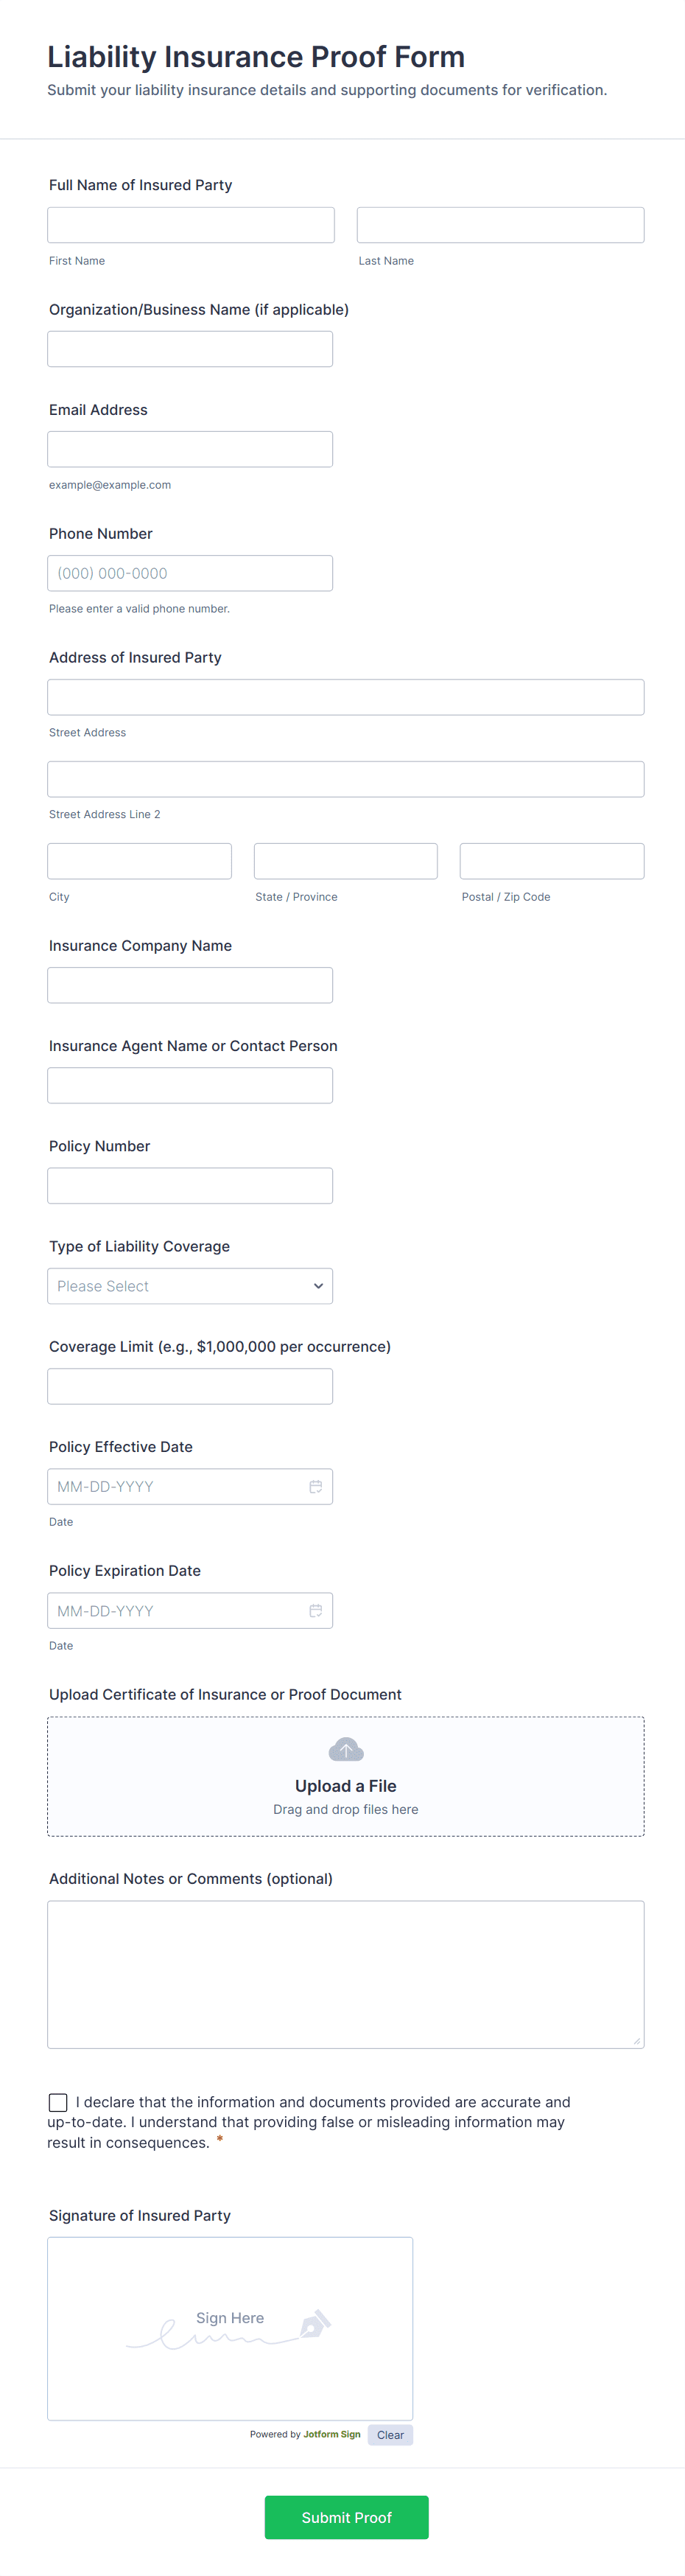Screen dimensions: 685x2576
Task: Focus the First Name field
Action: click(191, 225)
